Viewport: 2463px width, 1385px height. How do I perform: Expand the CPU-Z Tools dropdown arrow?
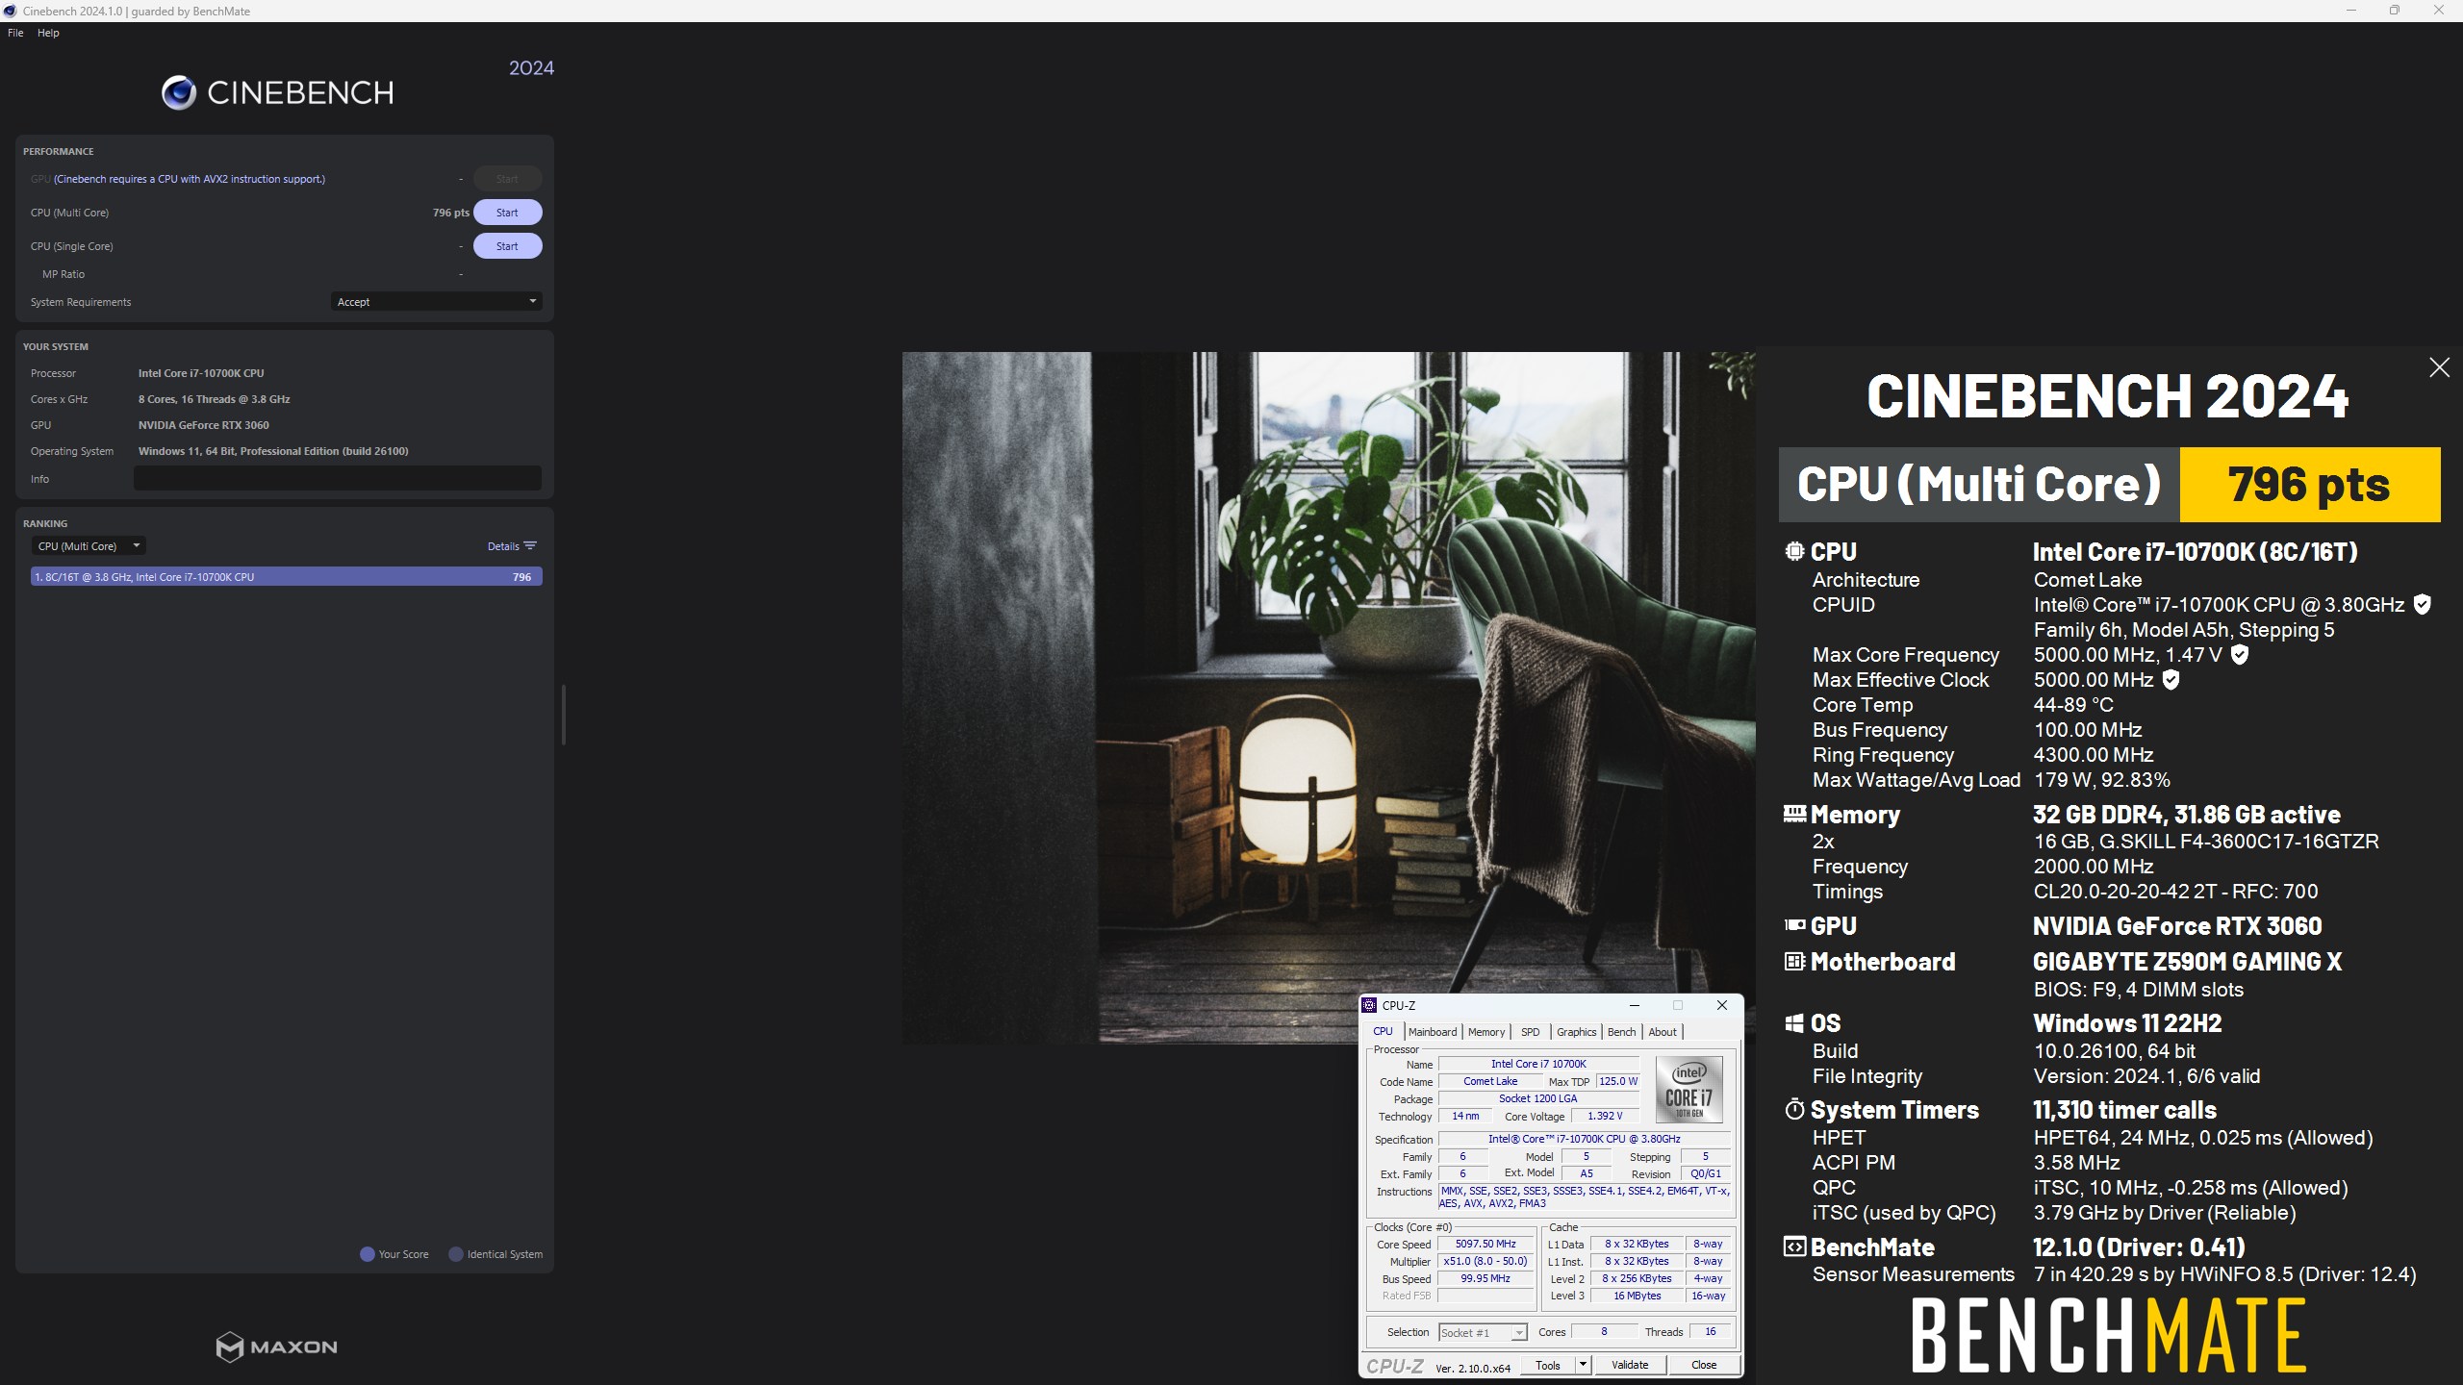coord(1583,1365)
